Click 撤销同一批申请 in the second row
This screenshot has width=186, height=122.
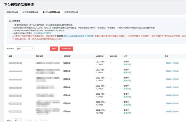pyautogui.click(x=172, y=71)
